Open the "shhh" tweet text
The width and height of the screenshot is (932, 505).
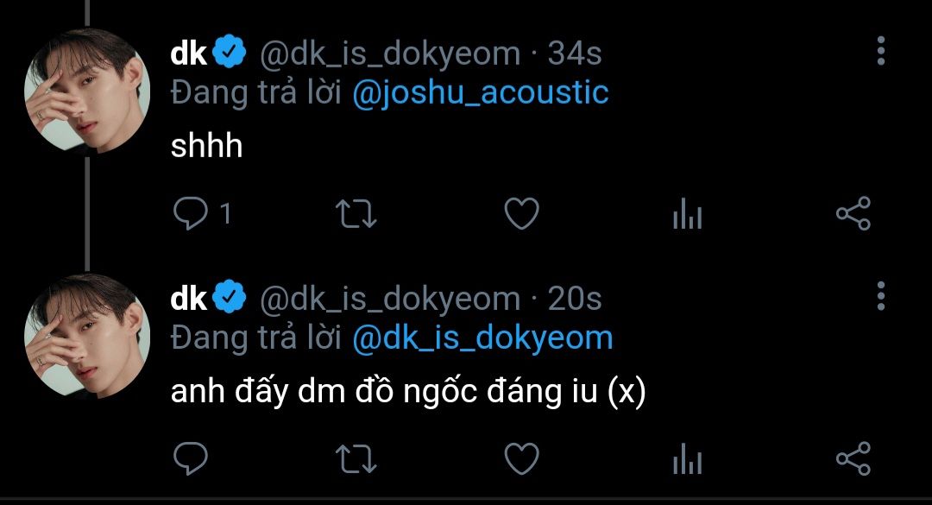click(x=206, y=146)
